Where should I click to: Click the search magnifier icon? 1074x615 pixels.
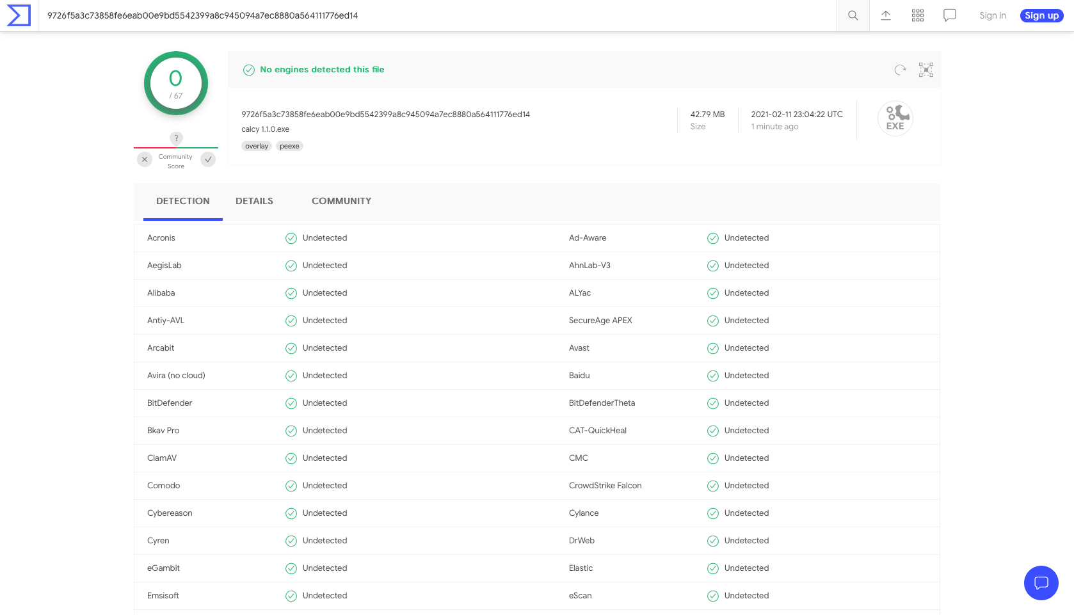pyautogui.click(x=853, y=15)
